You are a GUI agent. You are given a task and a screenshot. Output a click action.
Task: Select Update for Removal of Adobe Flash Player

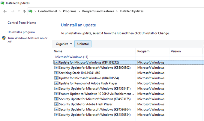tap(88, 83)
